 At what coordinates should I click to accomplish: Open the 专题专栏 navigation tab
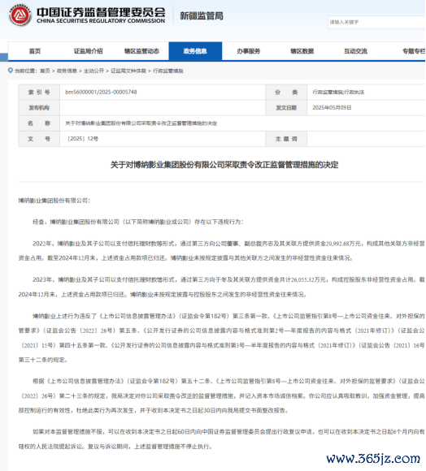click(414, 51)
